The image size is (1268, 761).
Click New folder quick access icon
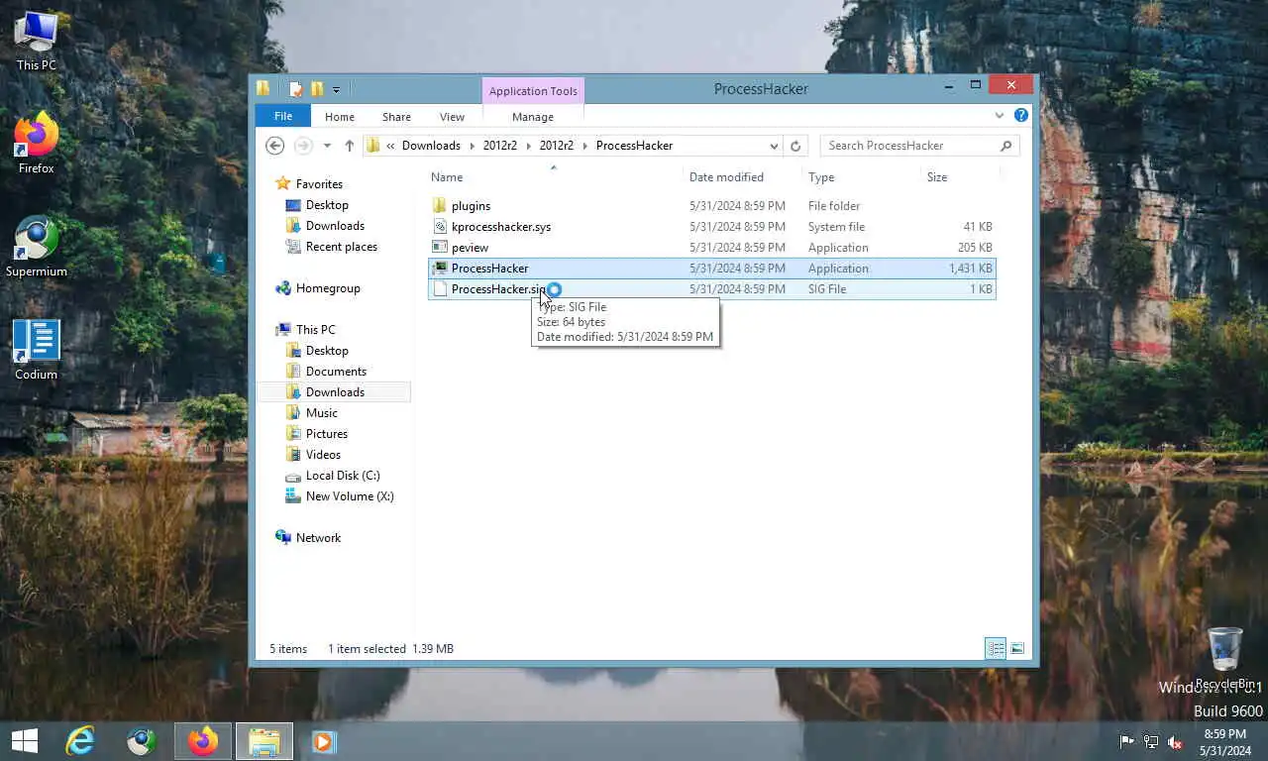point(317,89)
